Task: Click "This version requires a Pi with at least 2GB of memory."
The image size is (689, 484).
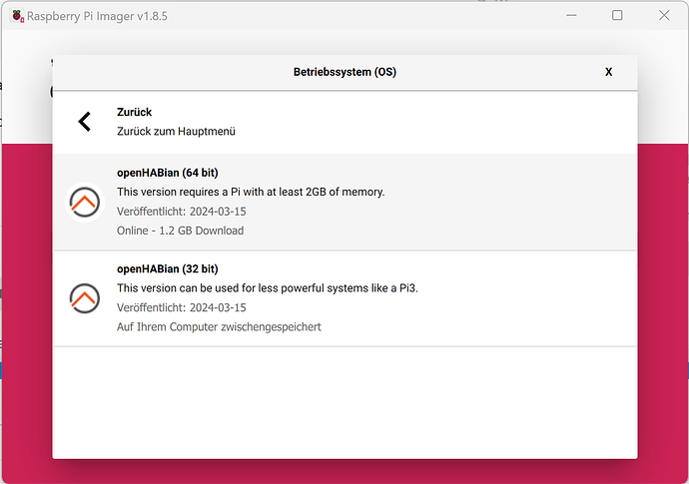Action: (x=251, y=192)
